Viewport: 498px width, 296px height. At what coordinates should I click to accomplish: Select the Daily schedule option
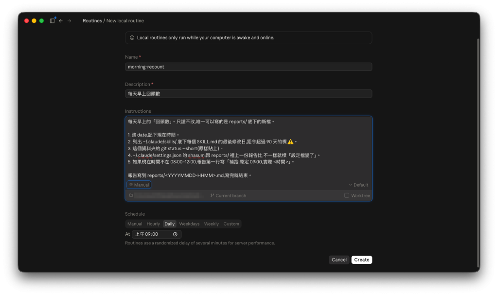[x=170, y=224]
